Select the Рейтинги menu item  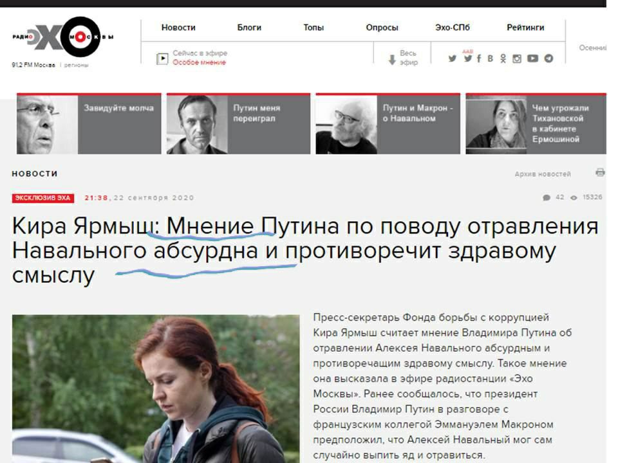pyautogui.click(x=525, y=28)
